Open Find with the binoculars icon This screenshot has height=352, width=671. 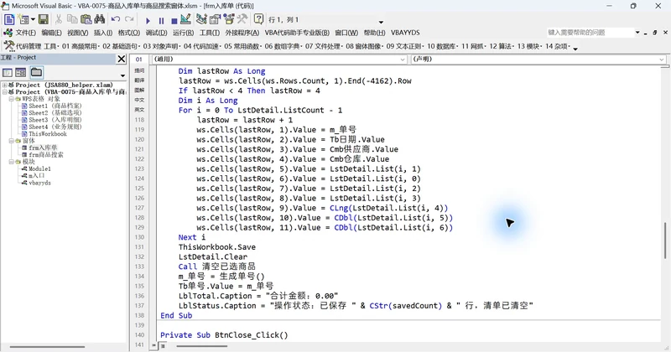point(100,19)
